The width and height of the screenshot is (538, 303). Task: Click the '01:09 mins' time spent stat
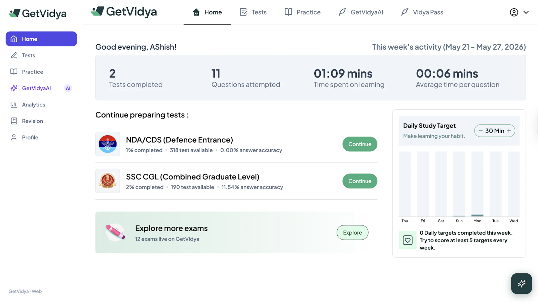pyautogui.click(x=349, y=78)
